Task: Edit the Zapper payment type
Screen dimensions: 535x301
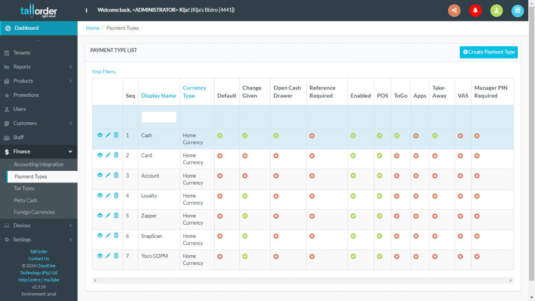Action: 108,215
